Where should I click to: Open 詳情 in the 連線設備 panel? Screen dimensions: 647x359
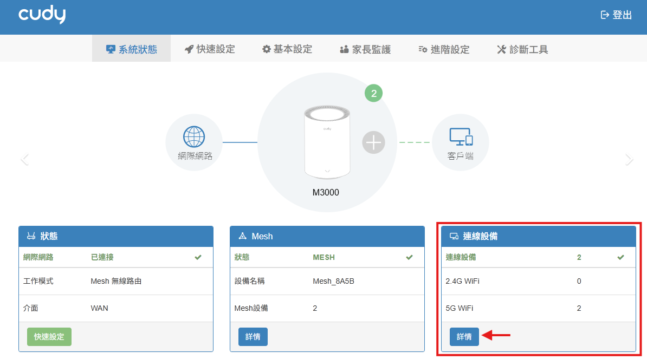point(464,337)
